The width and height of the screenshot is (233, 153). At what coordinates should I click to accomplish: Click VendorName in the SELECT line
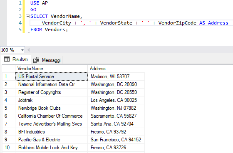(65, 16)
